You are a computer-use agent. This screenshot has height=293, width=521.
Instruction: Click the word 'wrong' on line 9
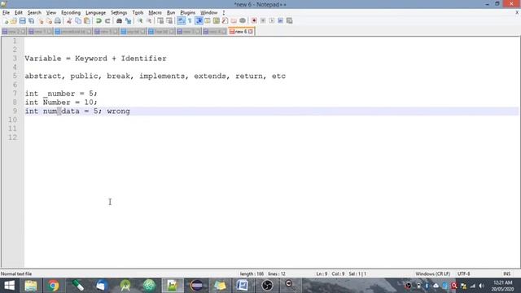pos(118,111)
